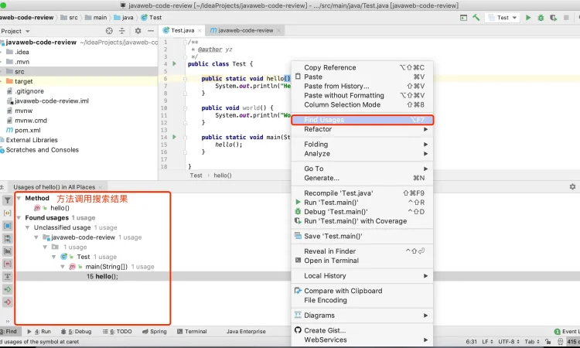
Task: Open the Diagrams submenu
Action: [362, 315]
